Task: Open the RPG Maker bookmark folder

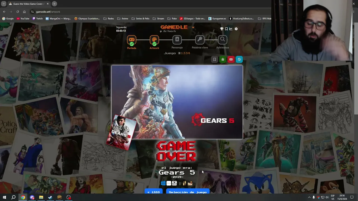Action: 264,19
